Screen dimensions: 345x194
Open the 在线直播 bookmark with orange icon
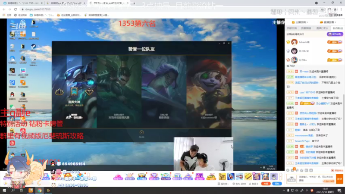click(x=69, y=15)
